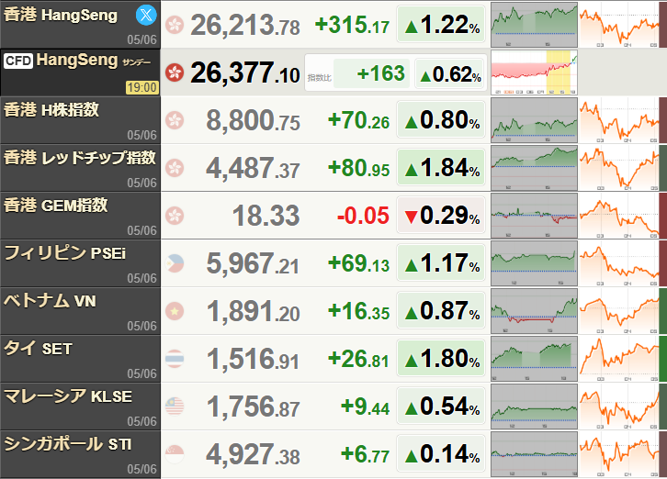This screenshot has width=667, height=479.
Task: Click the ▲1.80% change badge
Action: pos(441,358)
